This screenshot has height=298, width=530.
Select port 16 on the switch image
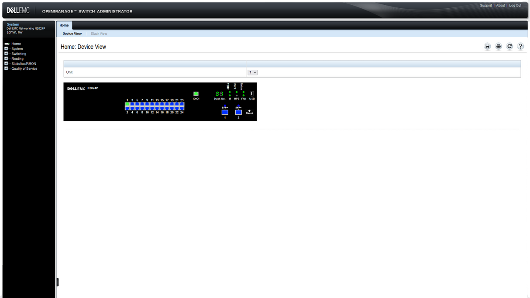click(162, 108)
